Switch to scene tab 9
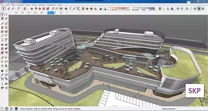This screenshot has height=111, width=208. point(63,13)
